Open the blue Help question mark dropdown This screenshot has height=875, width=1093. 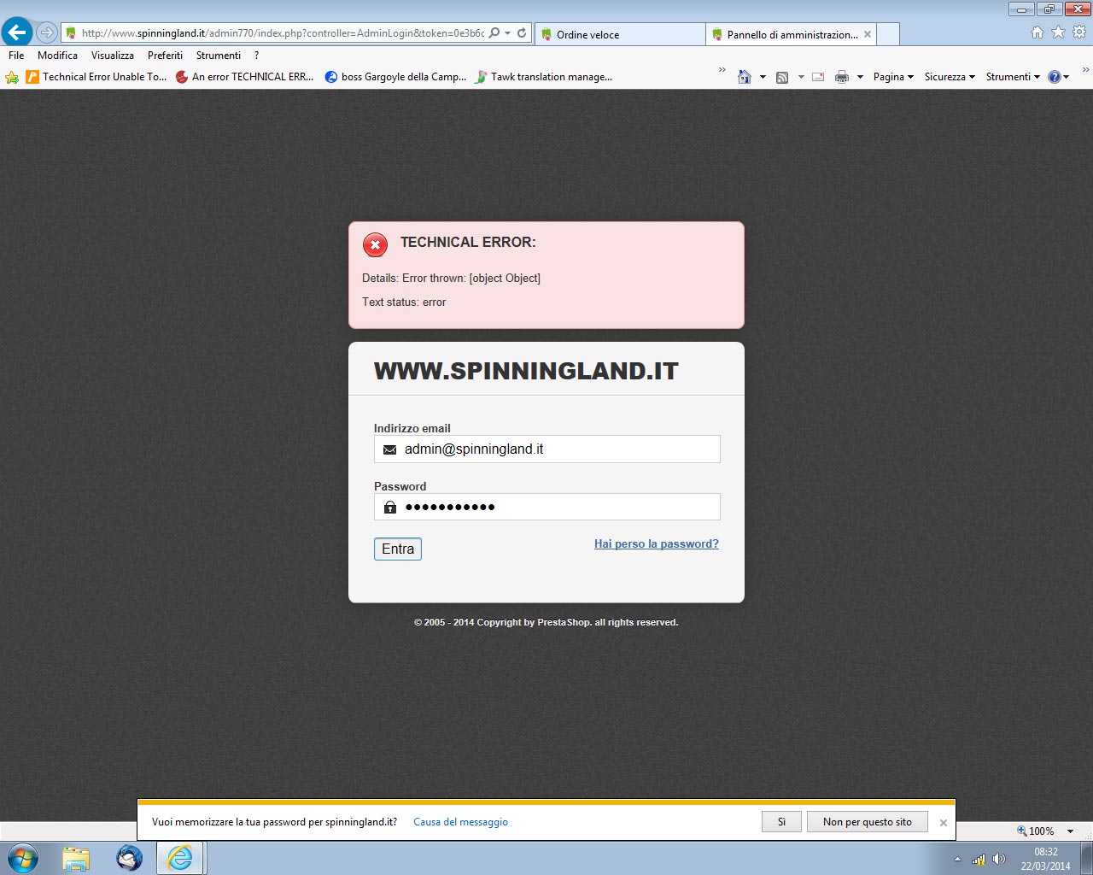point(1059,77)
